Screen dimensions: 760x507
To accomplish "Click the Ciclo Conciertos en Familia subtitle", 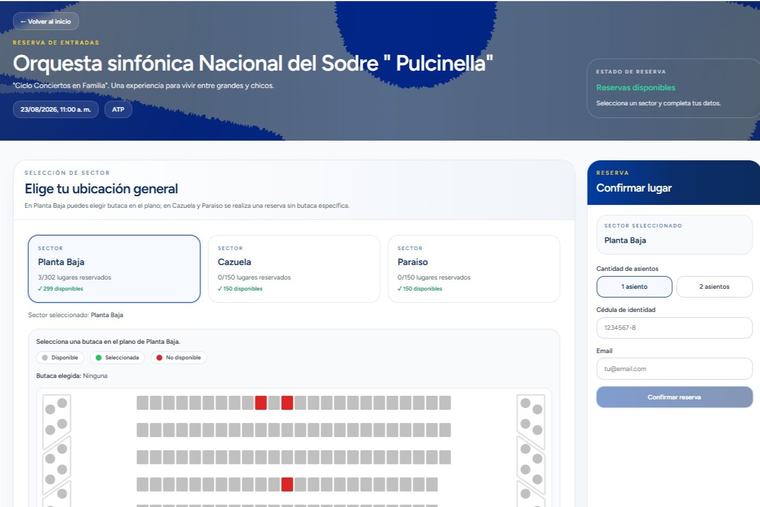I will pyautogui.click(x=143, y=86).
